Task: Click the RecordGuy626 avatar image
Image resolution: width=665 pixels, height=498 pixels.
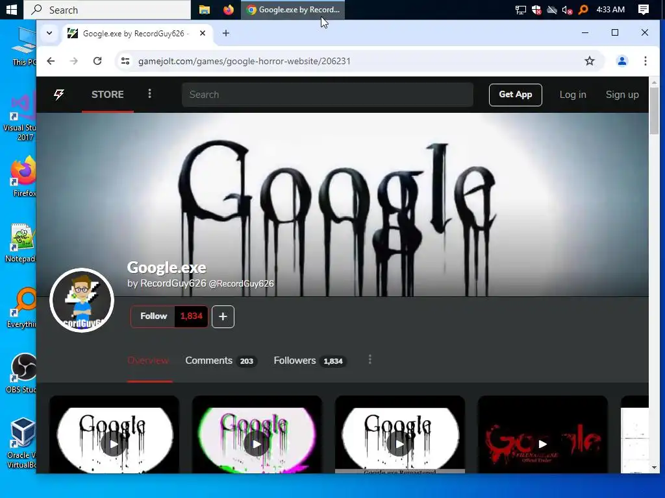Action: (82, 300)
